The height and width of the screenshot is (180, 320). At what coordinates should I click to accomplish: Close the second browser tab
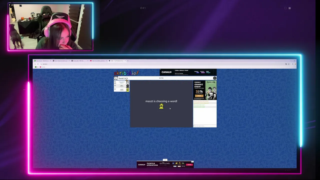click(x=69, y=61)
